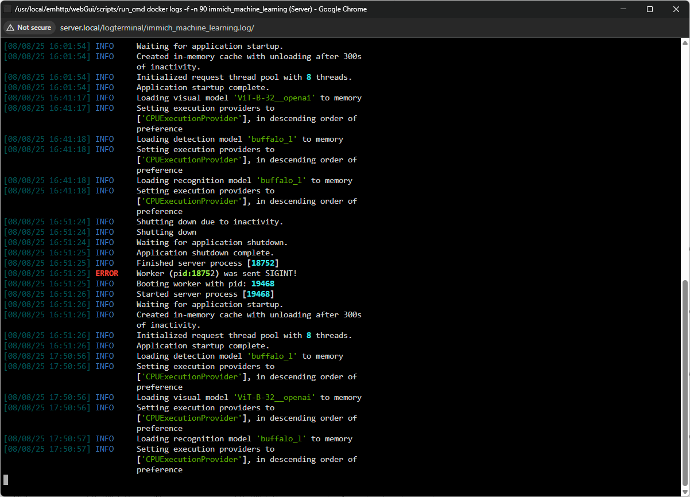Select the 16:41:18 'Loading detection model' message
Image resolution: width=690 pixels, height=497 pixels.
(240, 139)
